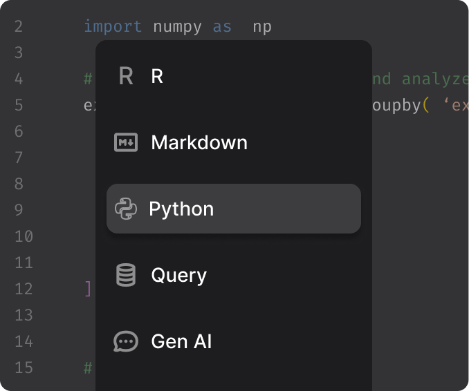Click line number 9 in the gutter
Viewport: 469px width, 391px height.
18,210
